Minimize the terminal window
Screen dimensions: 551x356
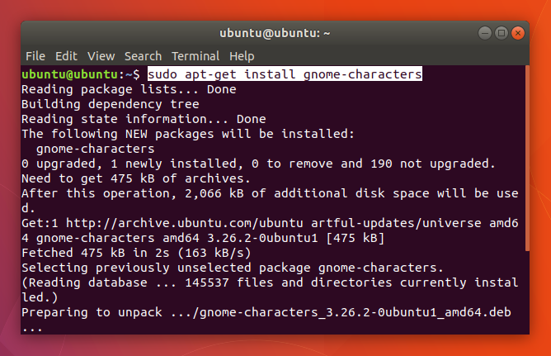(485, 34)
